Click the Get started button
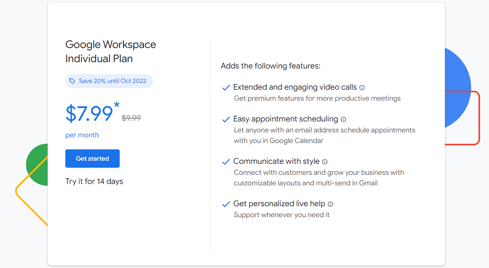This screenshot has width=489, height=268. 93,159
